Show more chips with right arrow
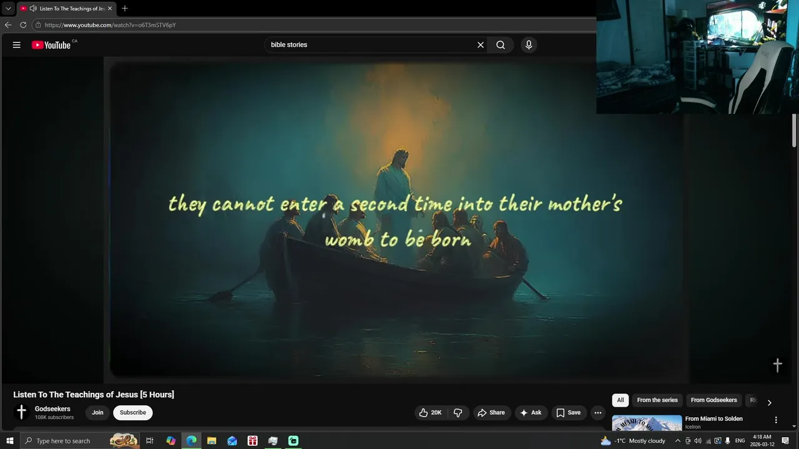The height and width of the screenshot is (449, 799). pos(769,403)
